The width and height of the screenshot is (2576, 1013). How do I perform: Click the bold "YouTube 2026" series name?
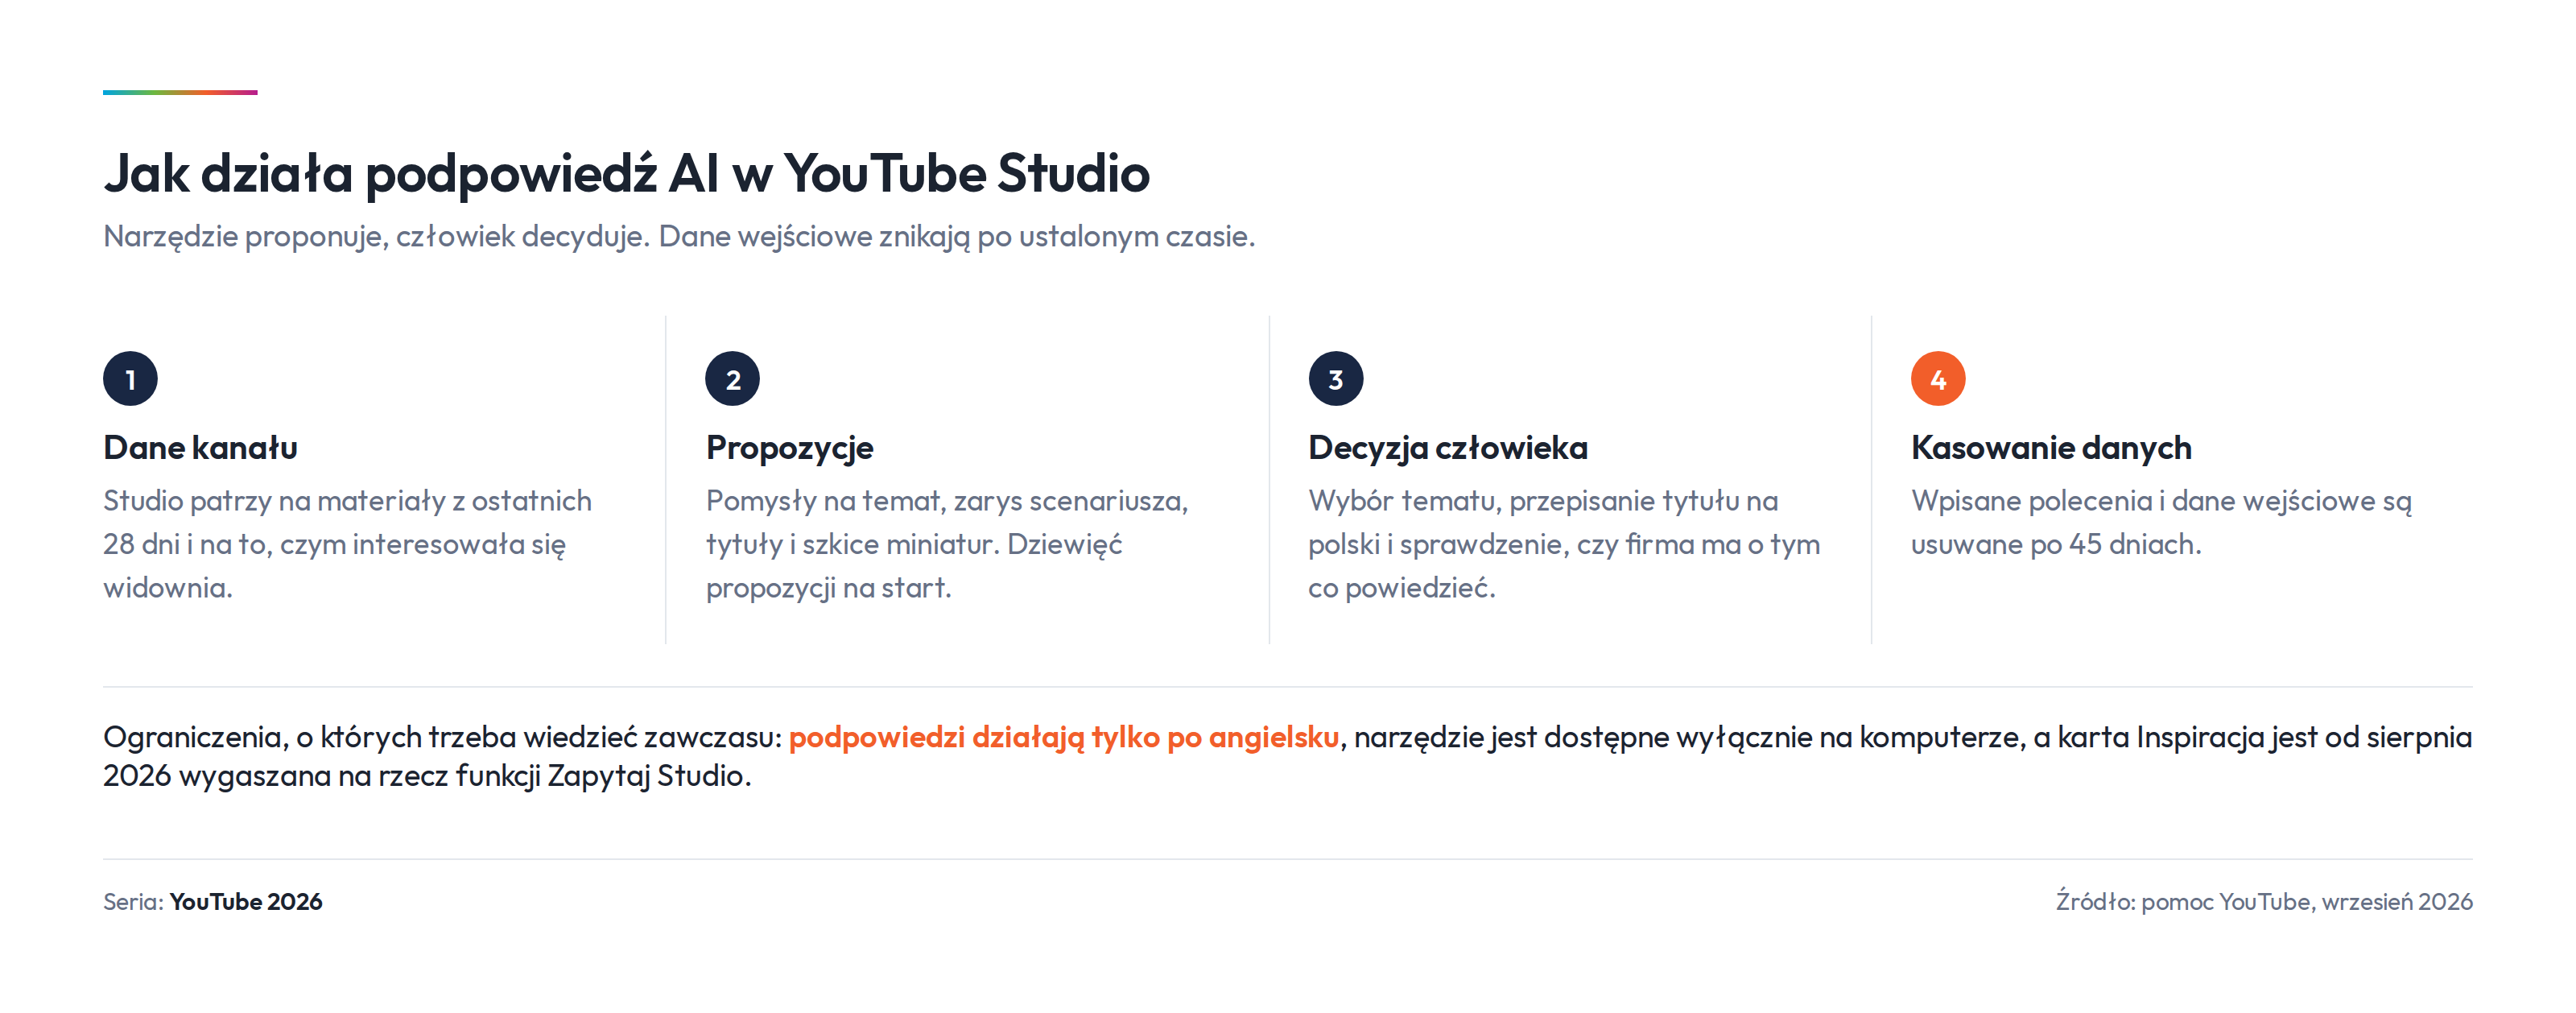[246, 902]
